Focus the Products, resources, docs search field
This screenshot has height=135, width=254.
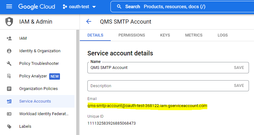pos(182,7)
